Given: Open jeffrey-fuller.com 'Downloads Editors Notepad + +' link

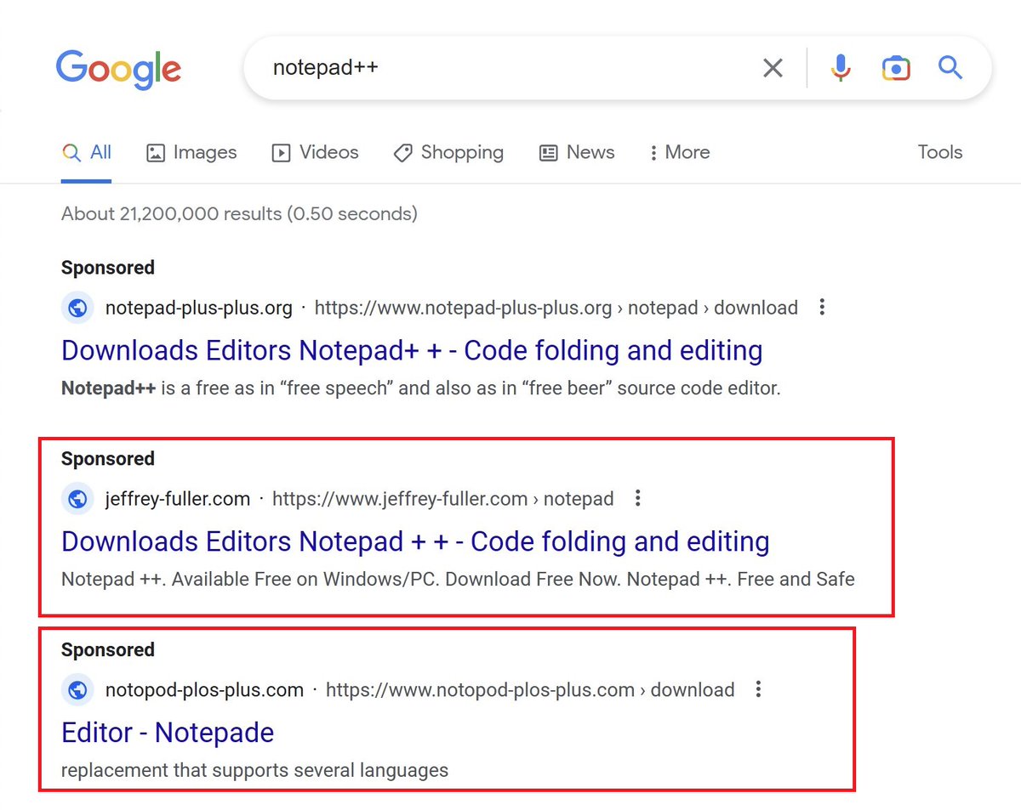Looking at the screenshot, I should pyautogui.click(x=415, y=541).
